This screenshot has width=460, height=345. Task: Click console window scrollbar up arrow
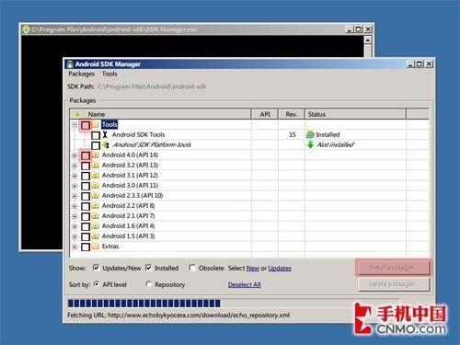click(368, 40)
